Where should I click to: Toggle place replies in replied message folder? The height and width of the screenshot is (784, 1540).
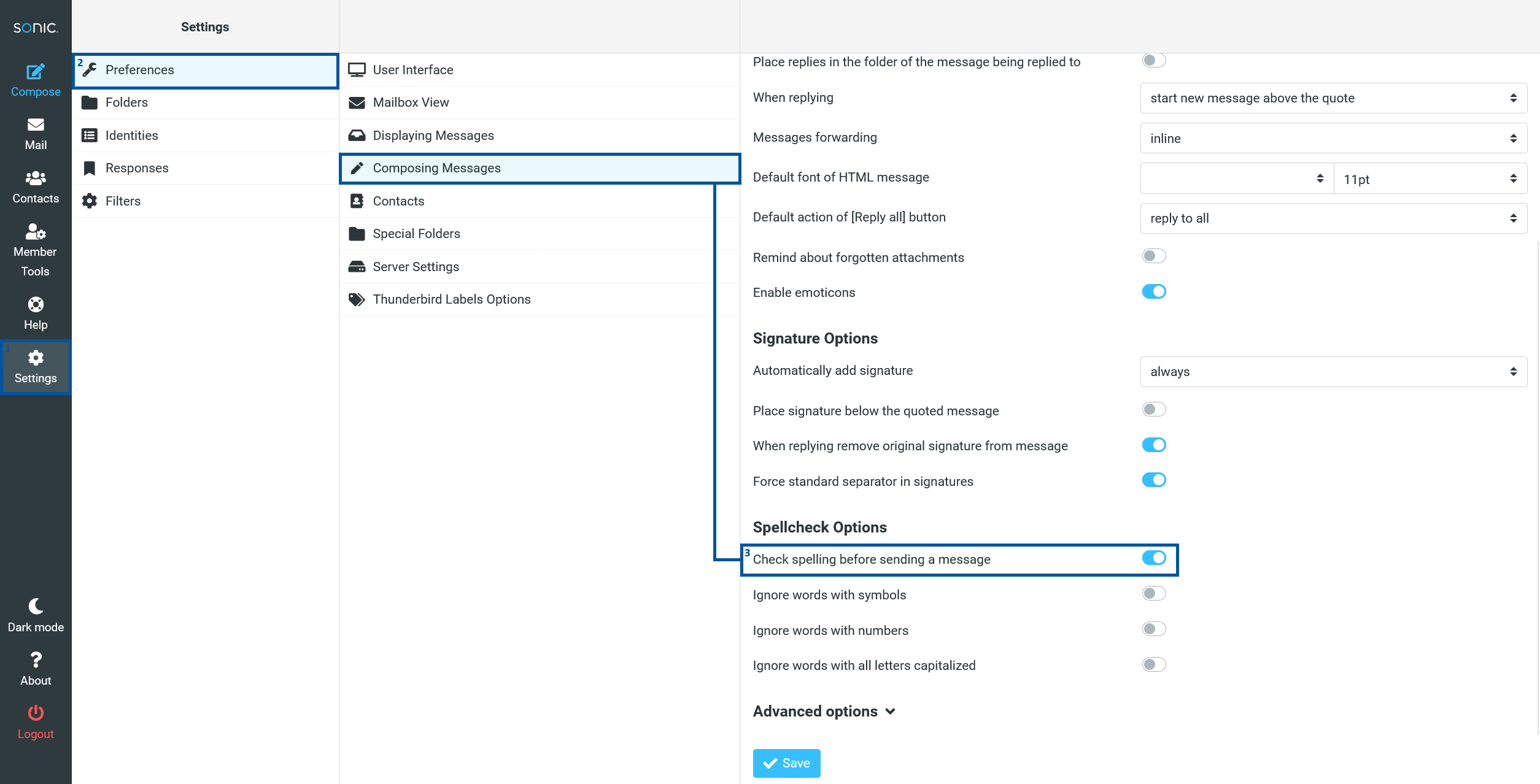(1154, 60)
